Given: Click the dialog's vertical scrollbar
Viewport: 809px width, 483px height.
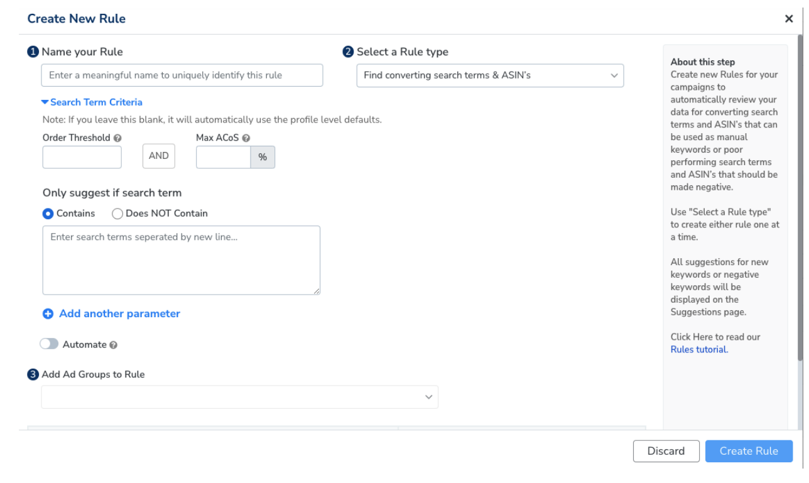Looking at the screenshot, I should (800, 198).
